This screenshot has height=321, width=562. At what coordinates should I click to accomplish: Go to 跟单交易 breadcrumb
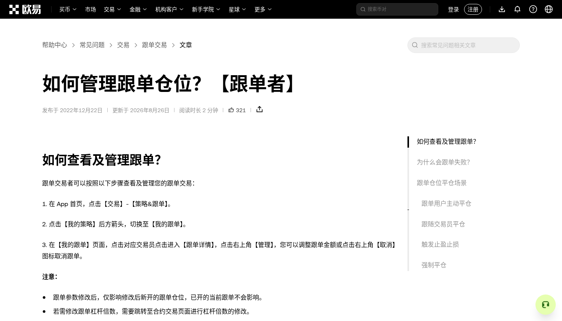pos(155,45)
